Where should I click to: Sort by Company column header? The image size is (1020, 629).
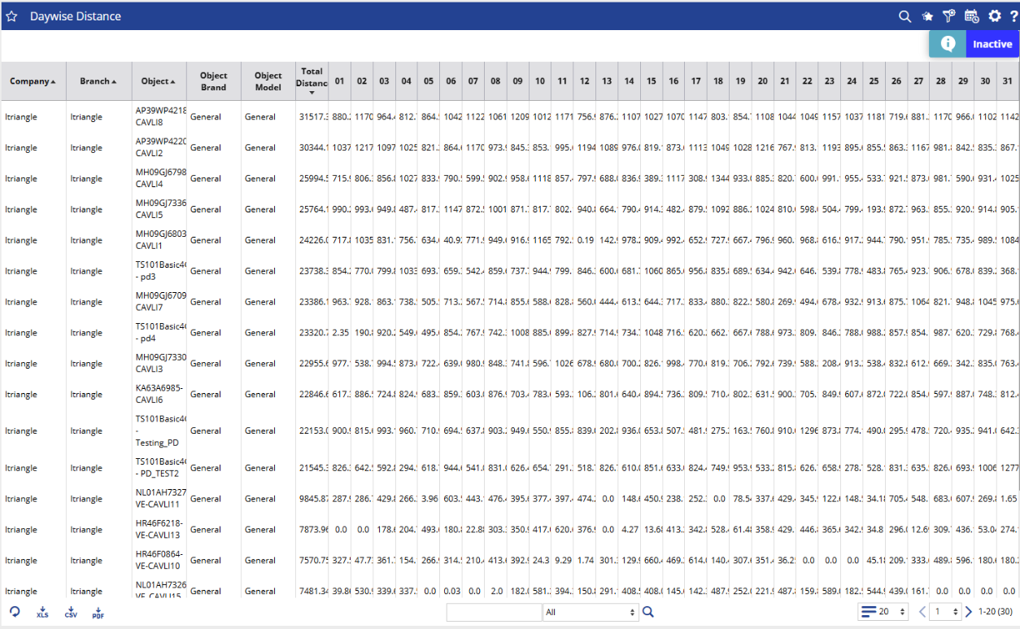coord(33,81)
